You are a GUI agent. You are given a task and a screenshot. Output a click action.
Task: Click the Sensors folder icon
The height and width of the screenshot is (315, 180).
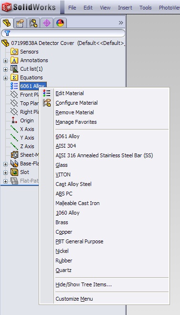click(14, 52)
